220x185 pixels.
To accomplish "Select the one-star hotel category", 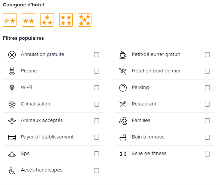I will [x=10, y=20].
